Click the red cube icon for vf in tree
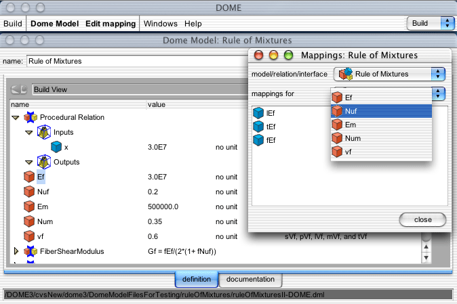This screenshot has width=457, height=304. point(29,236)
